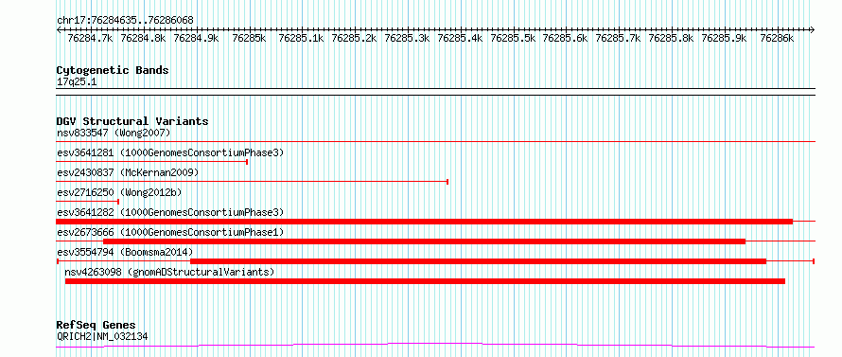The height and width of the screenshot is (357, 842).
Task: Open the esv2430837 (McKernan2009) label
Action: 128,172
